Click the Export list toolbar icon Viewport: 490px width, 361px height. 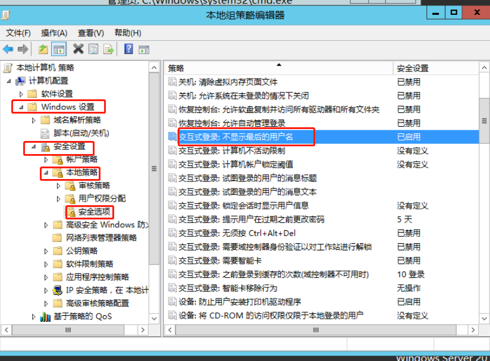click(x=109, y=49)
